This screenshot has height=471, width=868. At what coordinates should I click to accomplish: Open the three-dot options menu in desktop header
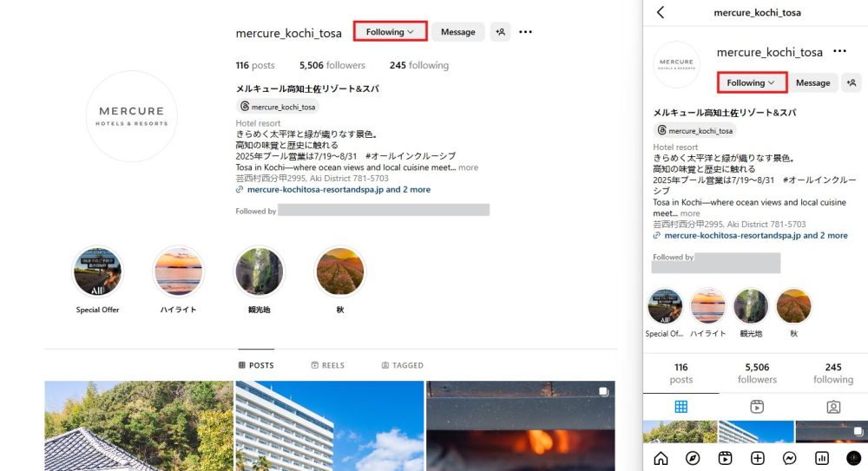click(x=525, y=32)
